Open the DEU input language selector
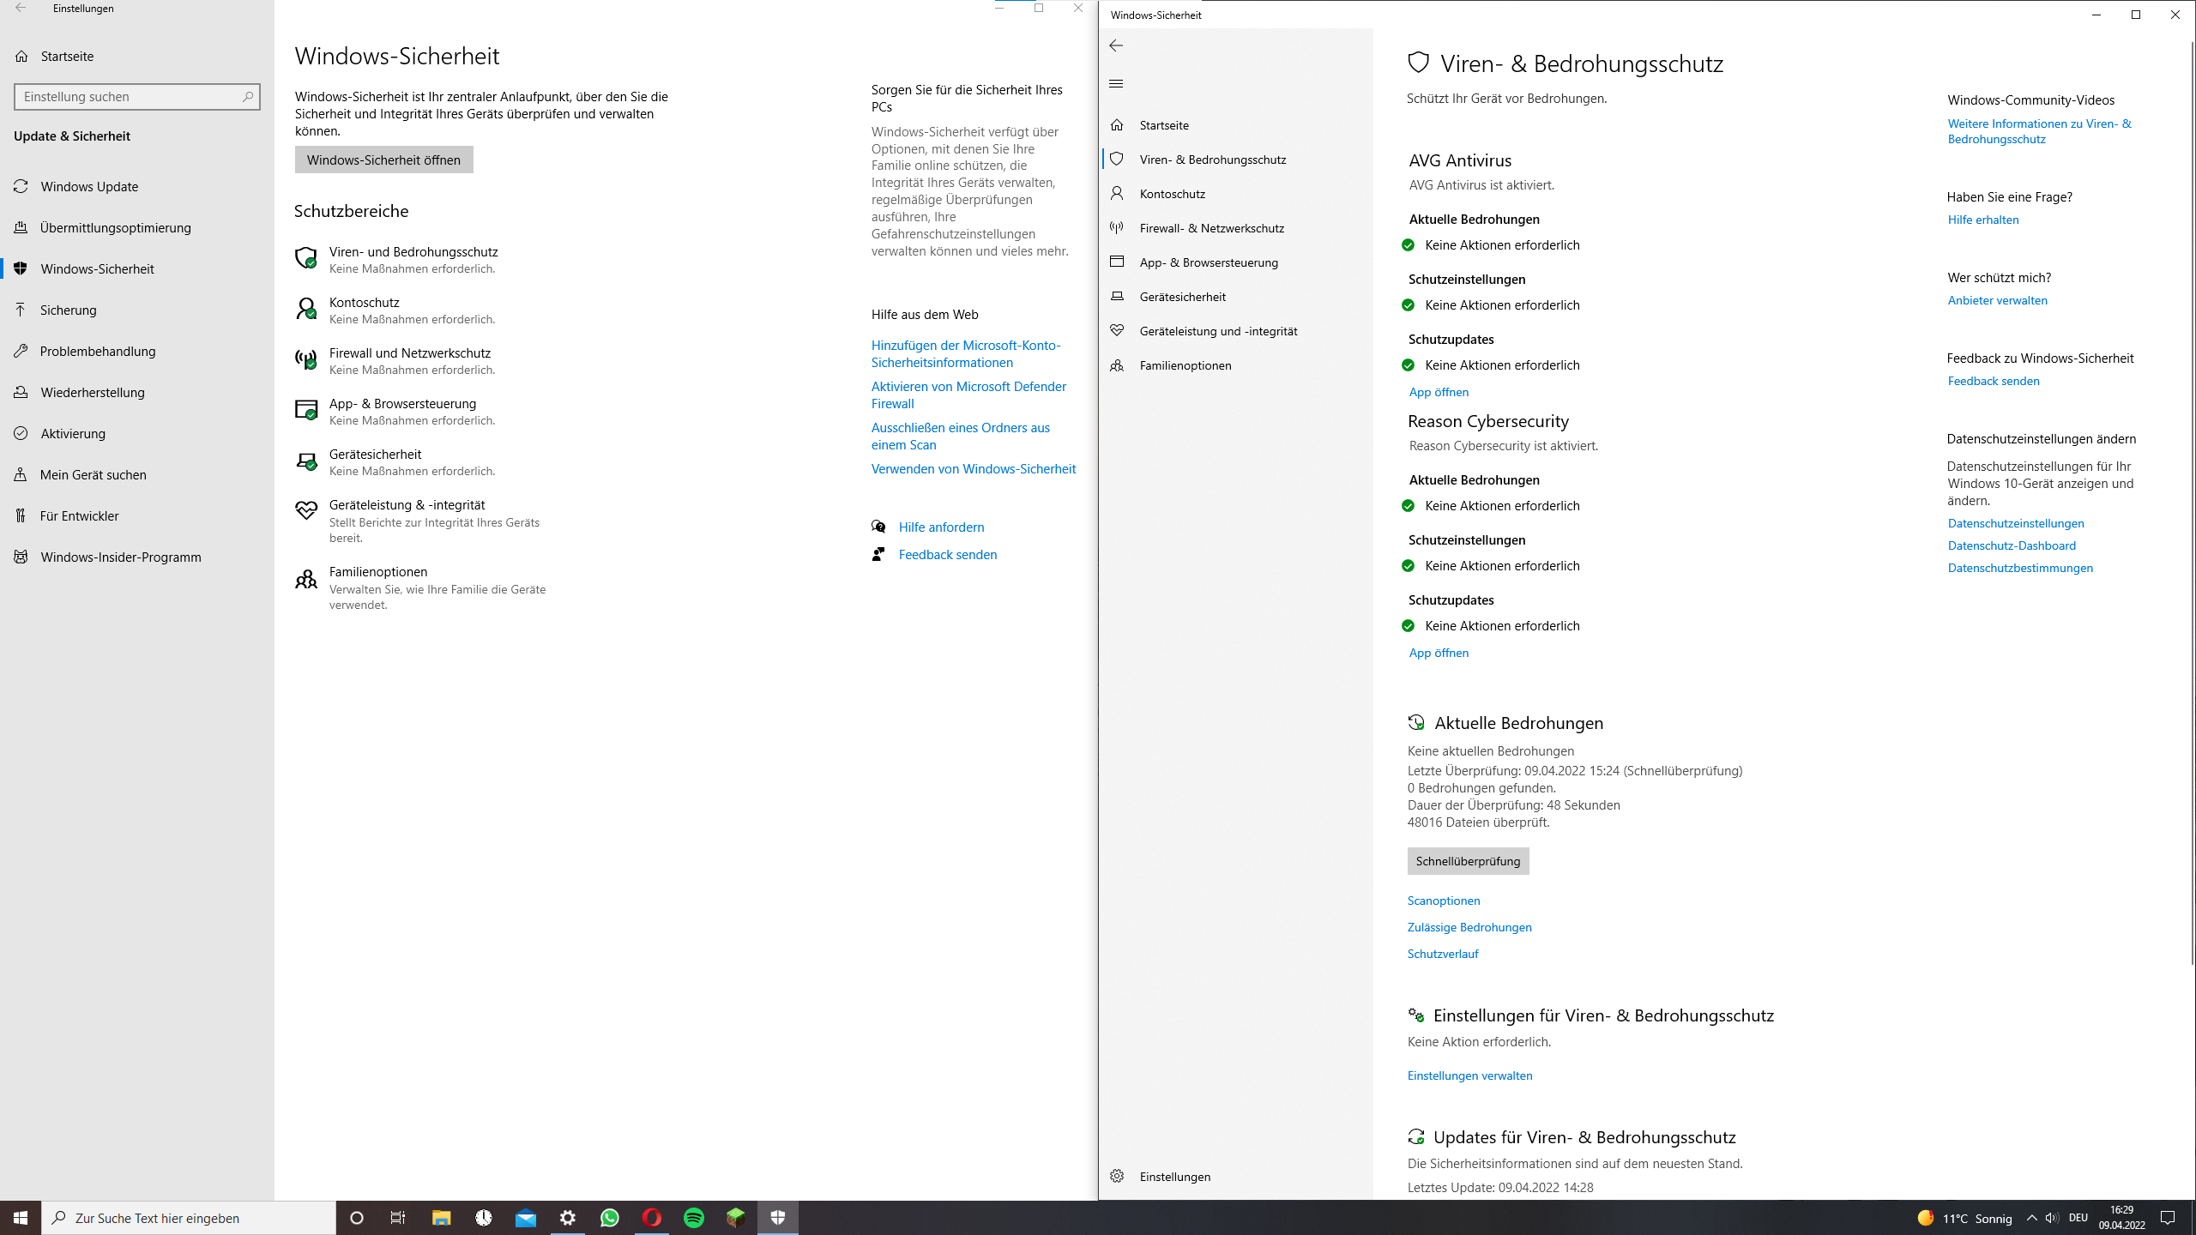Viewport: 2196px width, 1235px height. point(2078,1218)
